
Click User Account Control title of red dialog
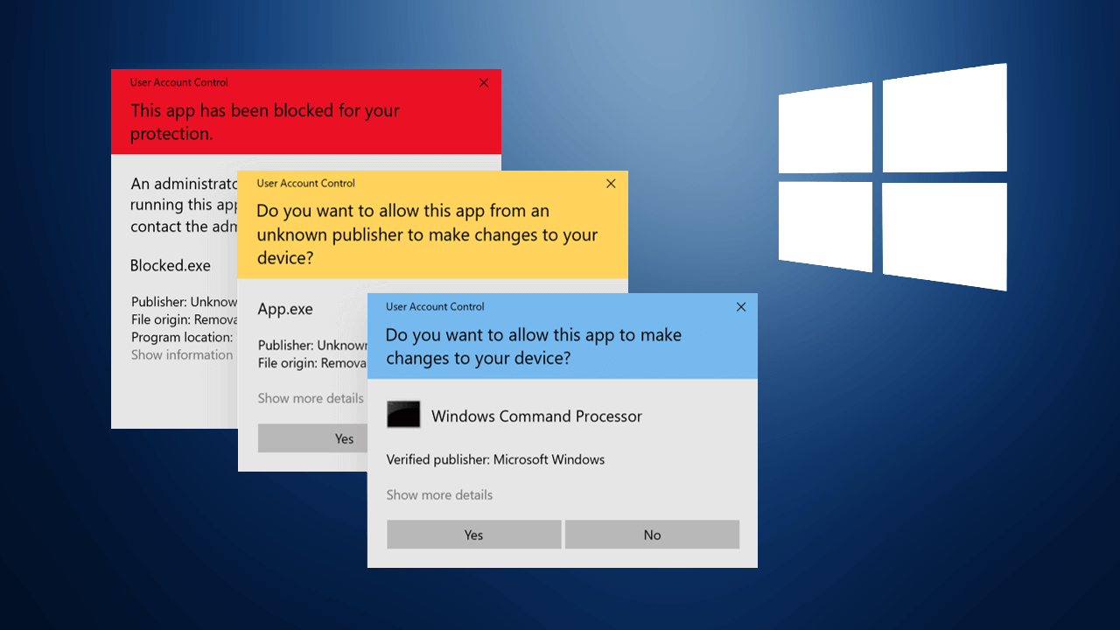(x=179, y=83)
